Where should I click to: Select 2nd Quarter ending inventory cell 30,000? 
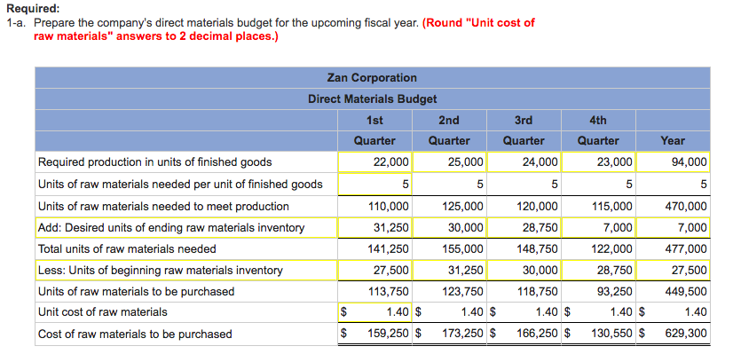(x=450, y=228)
